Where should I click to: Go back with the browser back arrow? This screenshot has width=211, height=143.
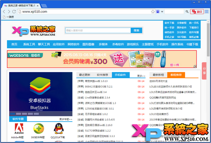tap(4, 12)
